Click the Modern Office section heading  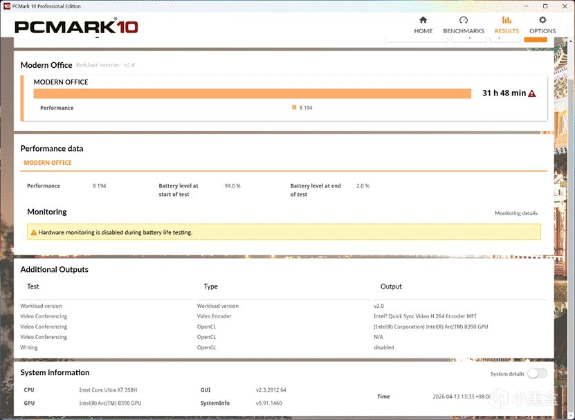[x=46, y=65]
